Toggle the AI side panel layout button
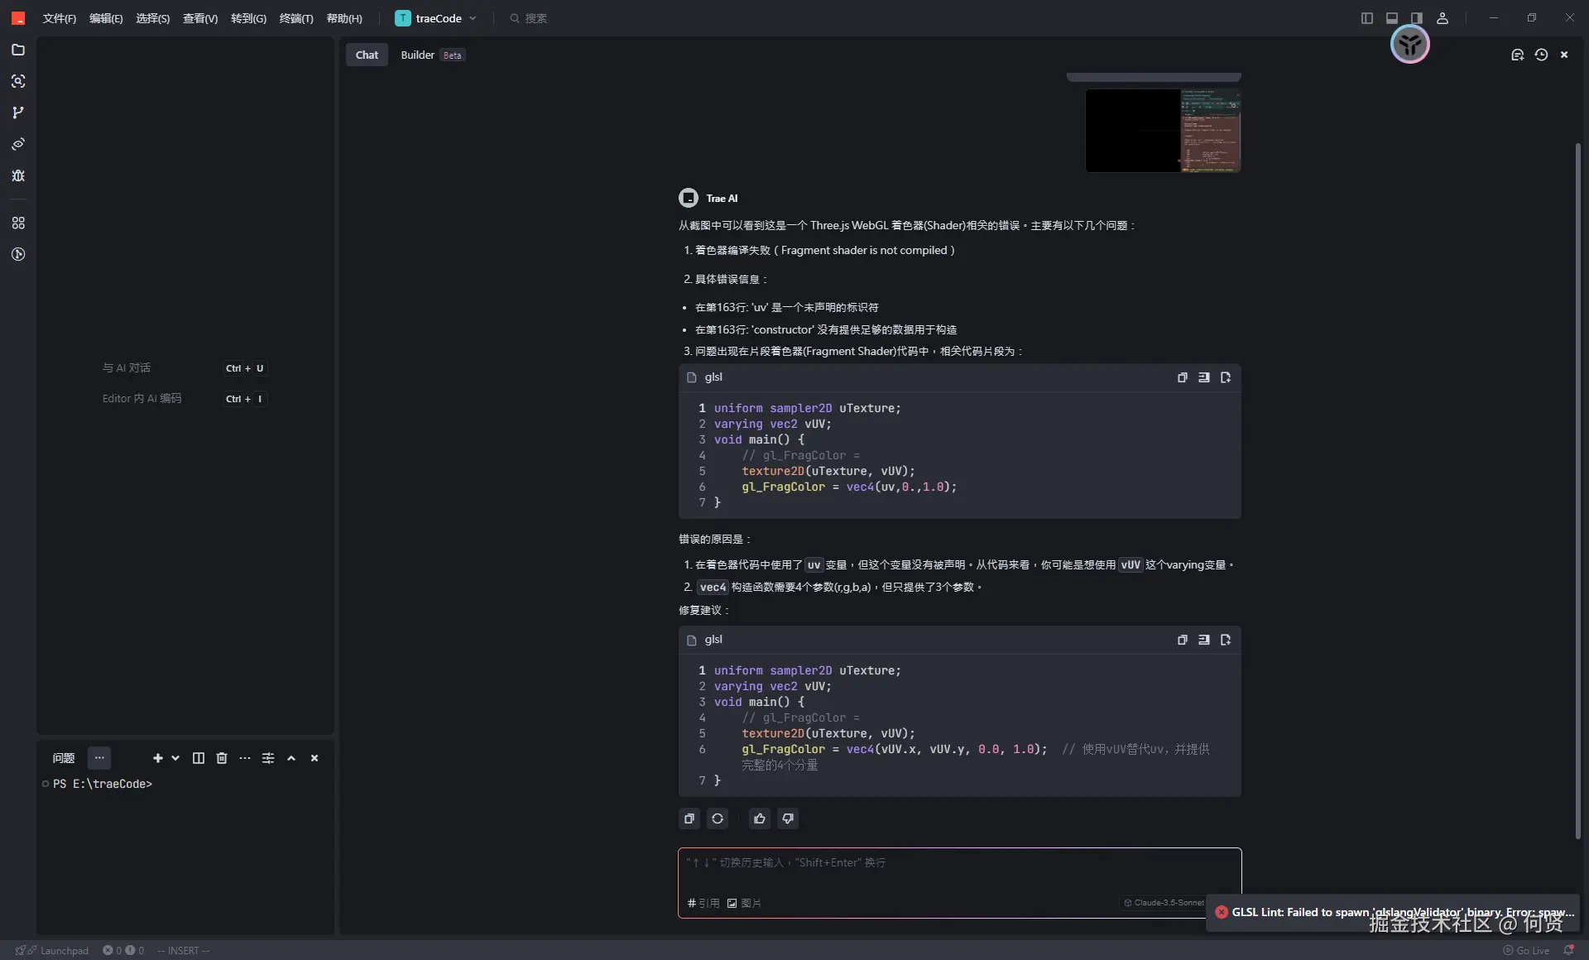Screen dimensions: 1589x960 pyautogui.click(x=1416, y=18)
